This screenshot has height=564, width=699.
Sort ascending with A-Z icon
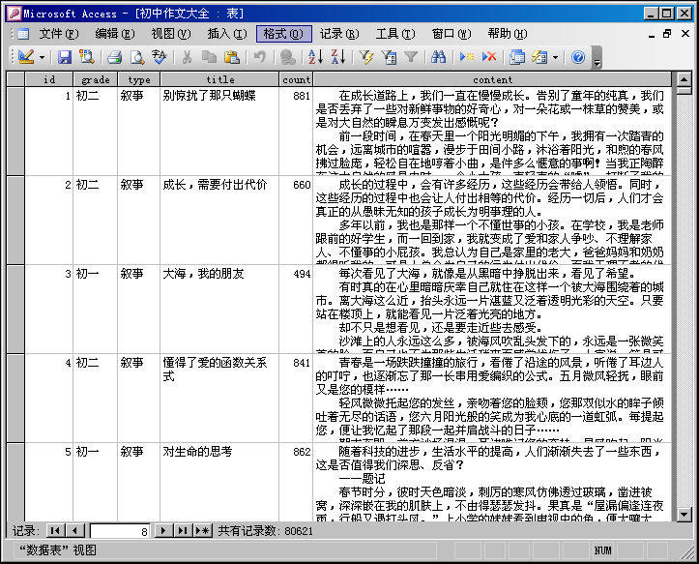[x=315, y=57]
